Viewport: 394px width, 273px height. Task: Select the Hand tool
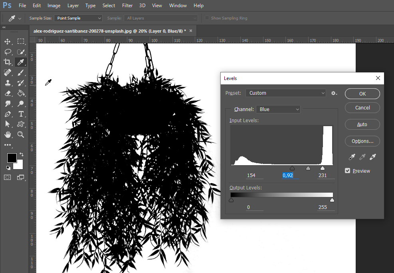click(x=8, y=135)
